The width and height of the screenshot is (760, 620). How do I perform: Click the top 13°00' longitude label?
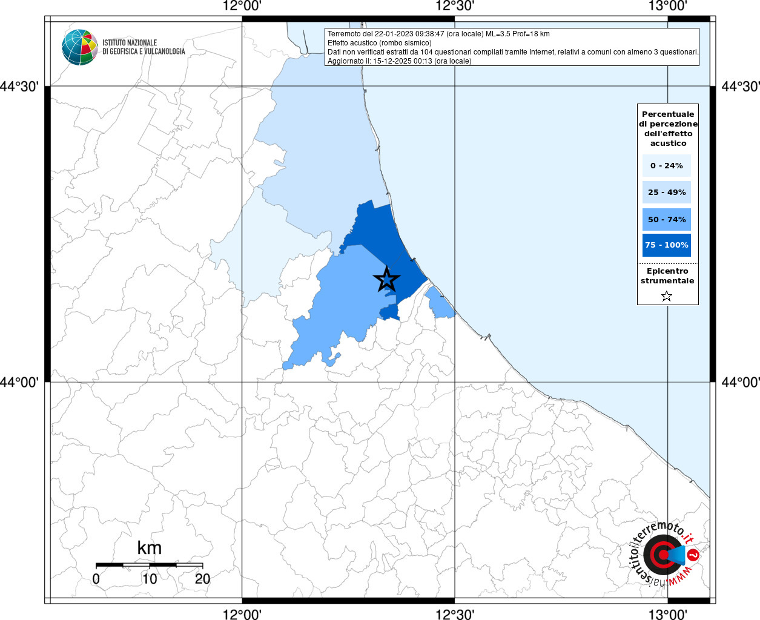point(668,6)
